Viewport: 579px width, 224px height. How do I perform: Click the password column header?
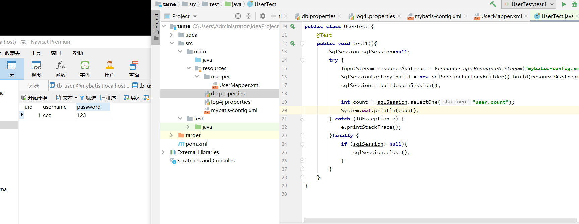pyautogui.click(x=93, y=107)
